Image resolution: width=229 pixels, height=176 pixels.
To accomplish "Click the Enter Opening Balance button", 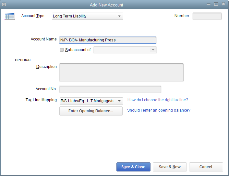I will [91, 111].
